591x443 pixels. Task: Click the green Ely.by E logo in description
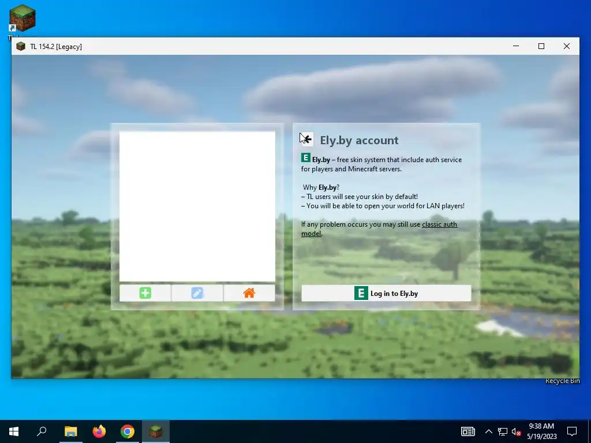[306, 157]
